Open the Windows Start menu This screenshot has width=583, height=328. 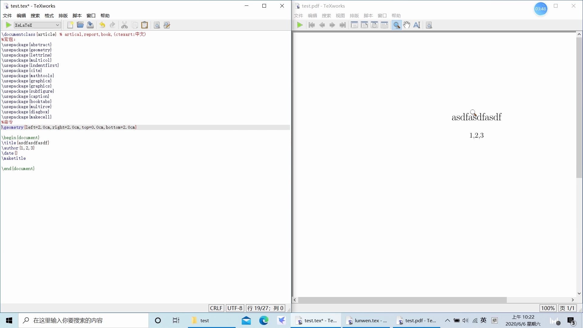coord(9,320)
